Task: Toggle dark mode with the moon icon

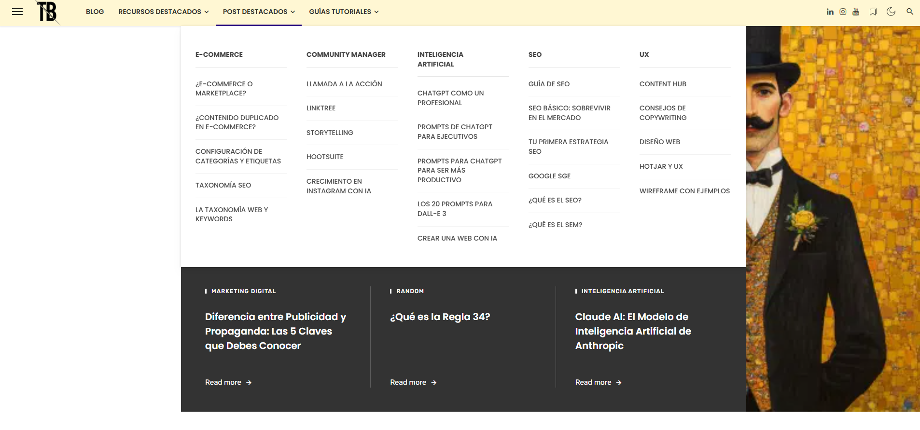Action: pyautogui.click(x=891, y=12)
